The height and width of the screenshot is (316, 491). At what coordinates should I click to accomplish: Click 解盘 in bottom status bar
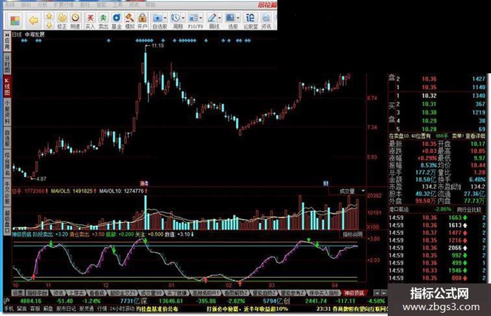[x=48, y=309]
